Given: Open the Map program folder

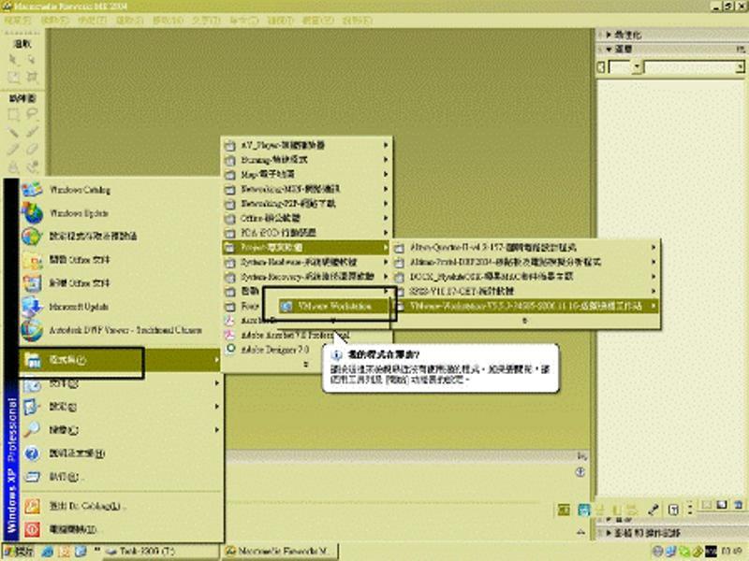Looking at the screenshot, I should click(307, 175).
